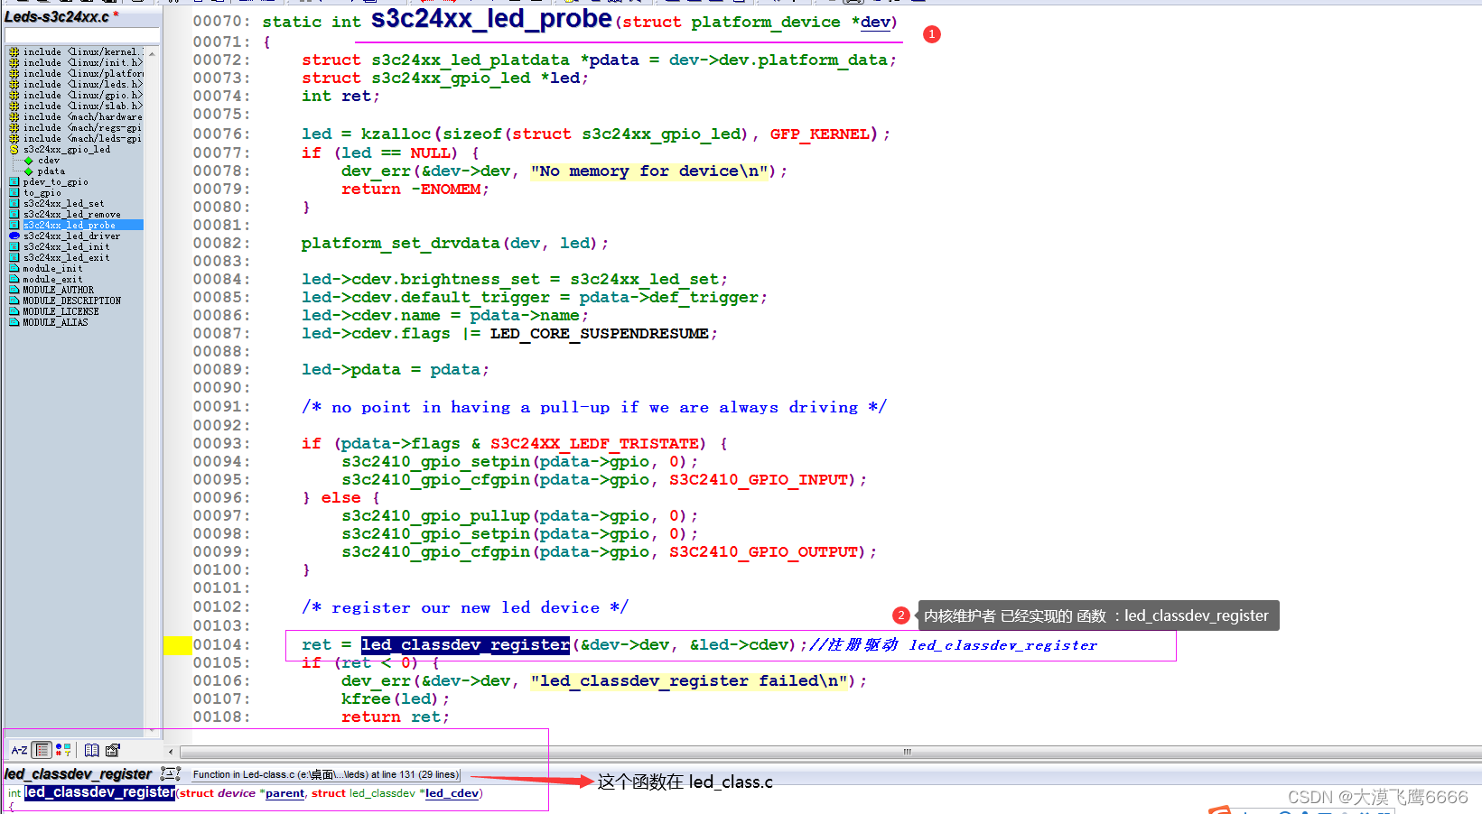Viewport: 1482px width, 814px height.
Task: Click 'No memory for device' string on line 78
Action: click(649, 171)
